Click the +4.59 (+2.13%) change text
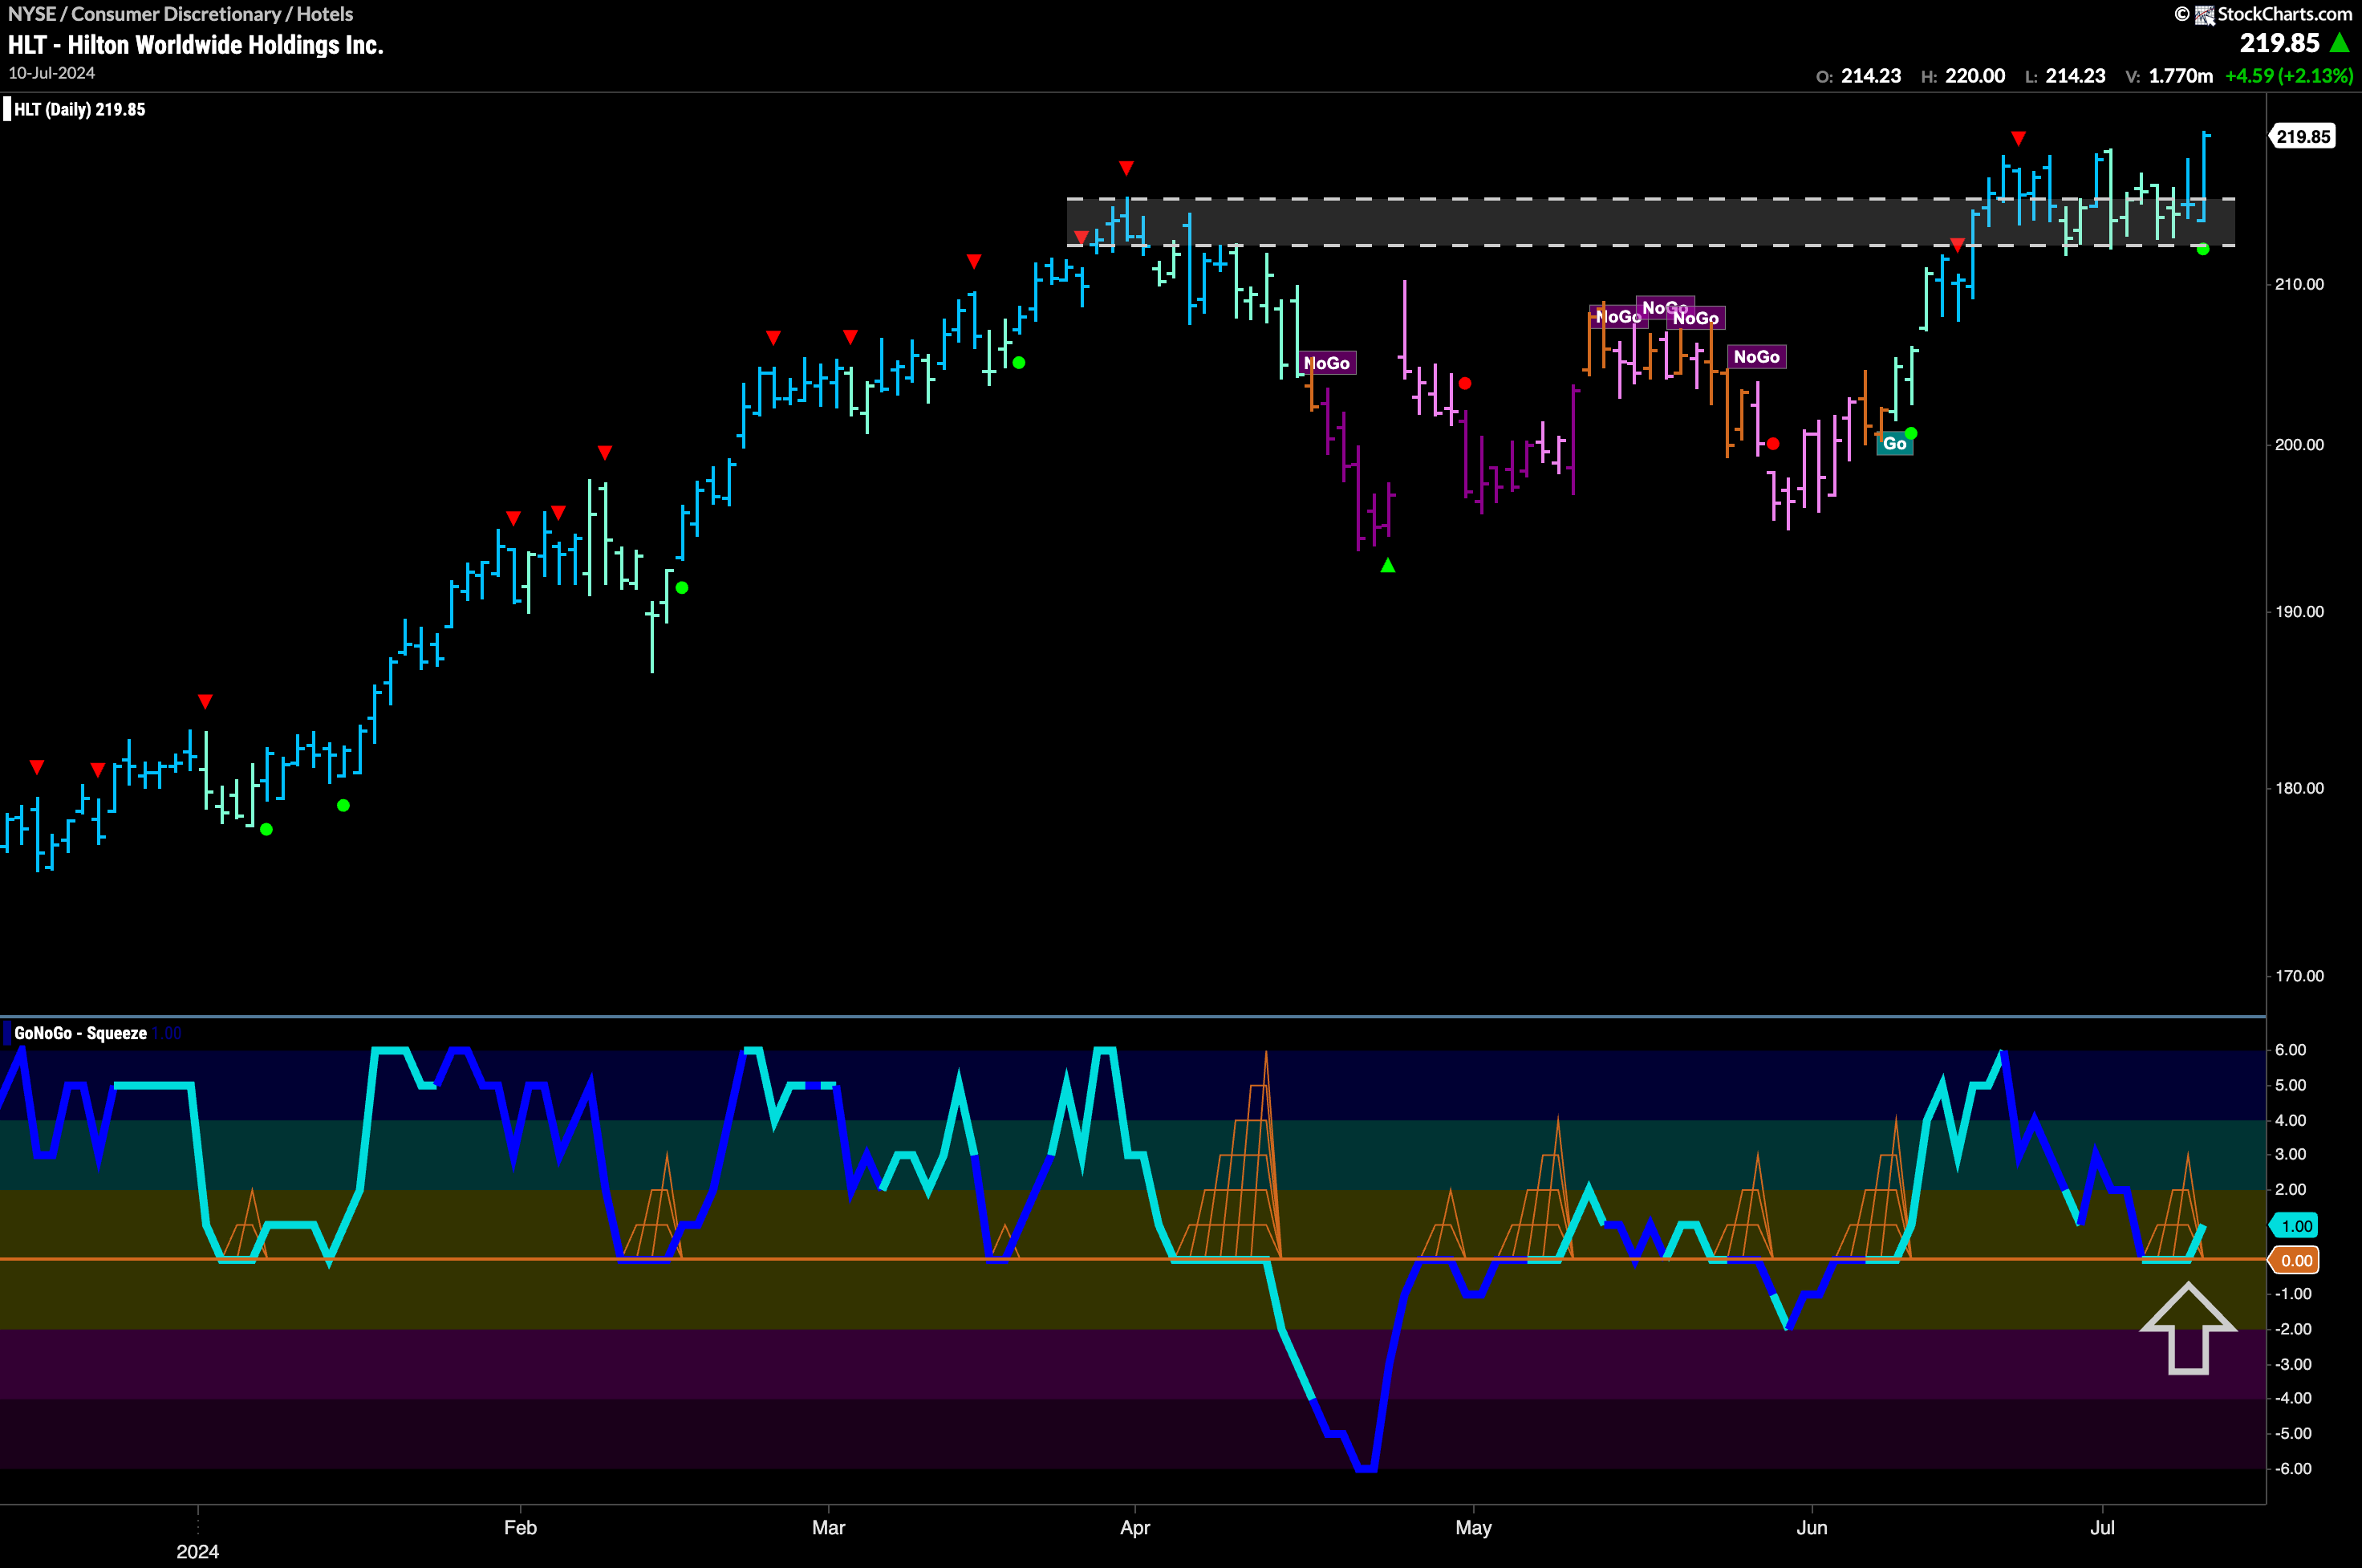This screenshot has width=2362, height=1568. pyautogui.click(x=2289, y=76)
